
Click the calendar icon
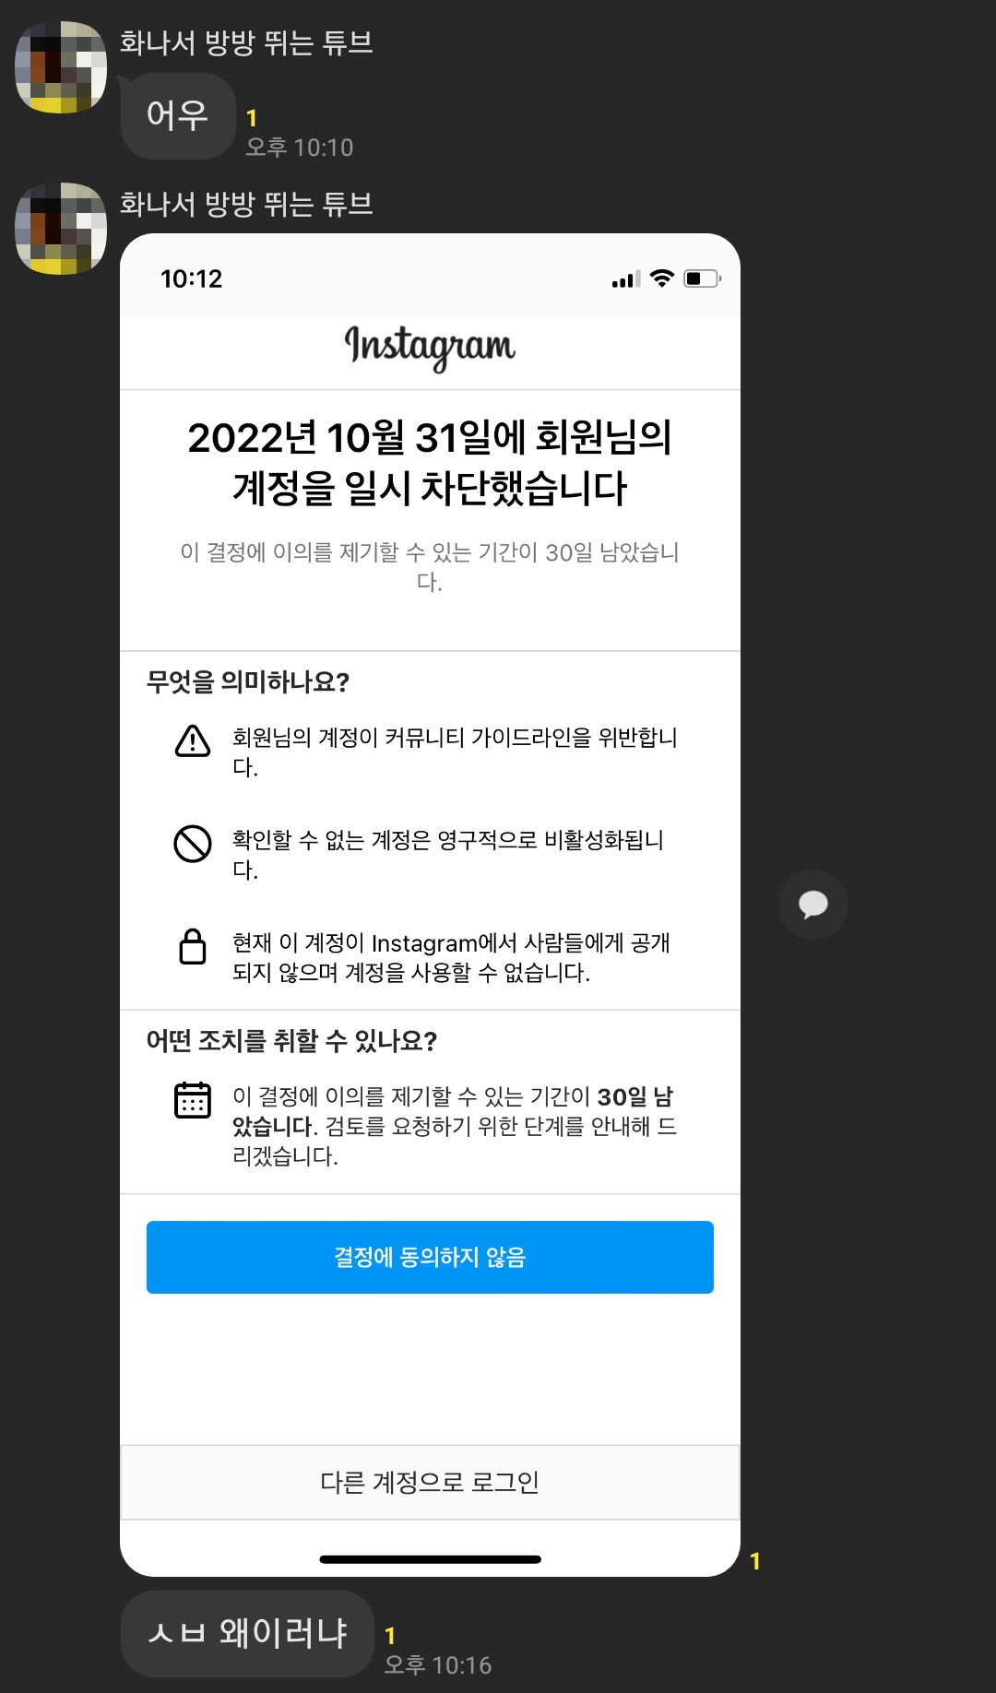point(193,1100)
